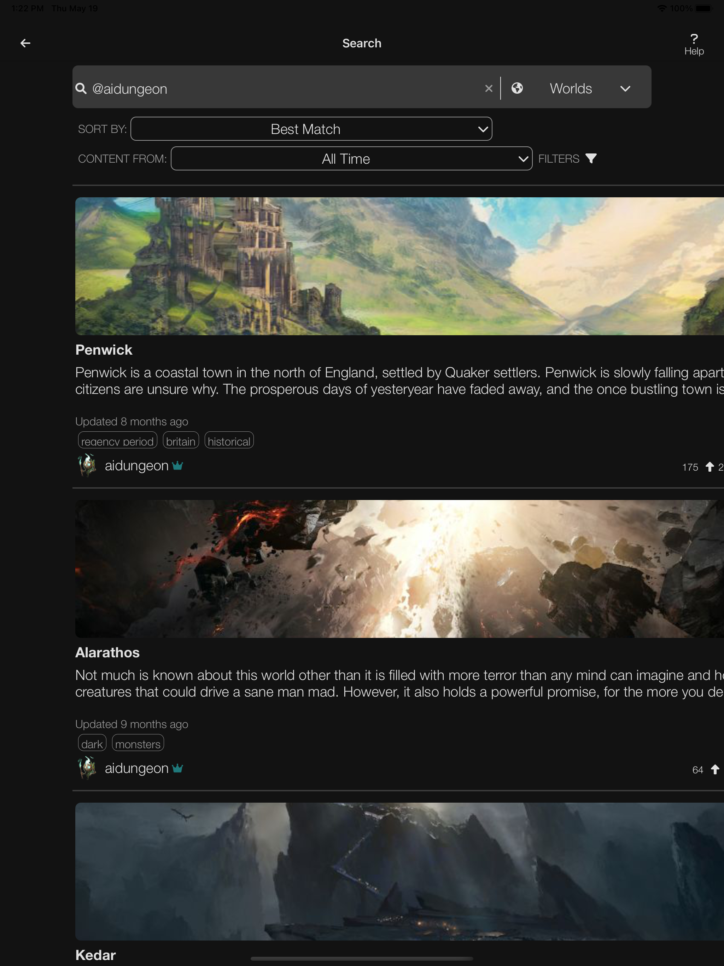Tap the magnifier search icon

81,89
